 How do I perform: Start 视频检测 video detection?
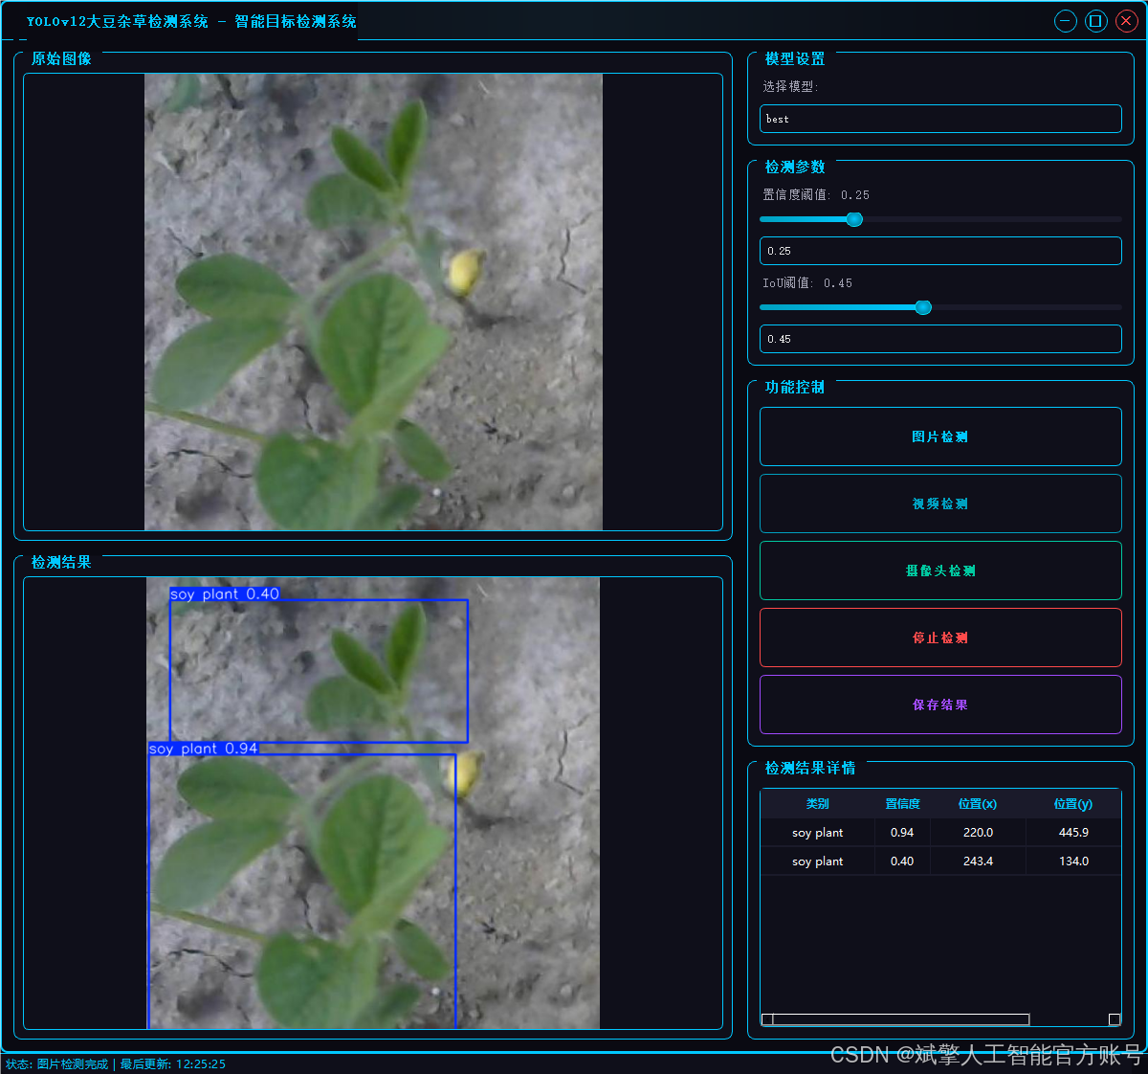[x=940, y=503]
